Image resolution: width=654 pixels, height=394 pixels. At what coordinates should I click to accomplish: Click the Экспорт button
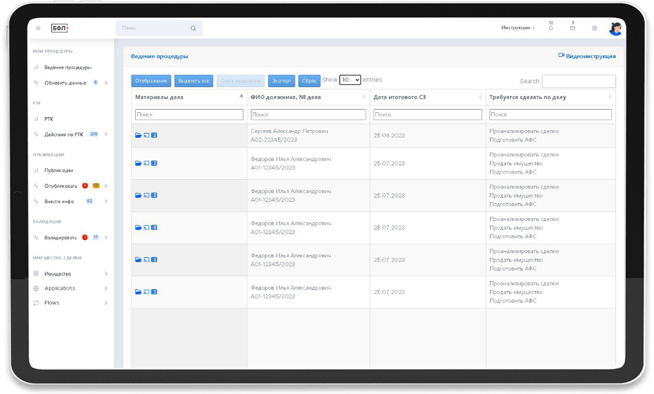click(x=281, y=81)
